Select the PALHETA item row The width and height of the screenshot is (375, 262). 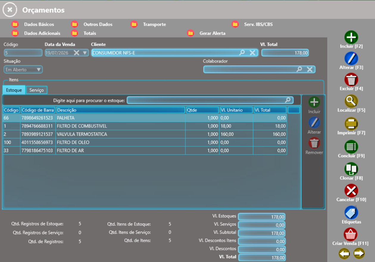pyautogui.click(x=145, y=118)
